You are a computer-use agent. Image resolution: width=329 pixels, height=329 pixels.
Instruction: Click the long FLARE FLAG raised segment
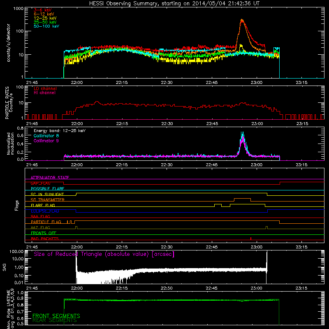248,204
